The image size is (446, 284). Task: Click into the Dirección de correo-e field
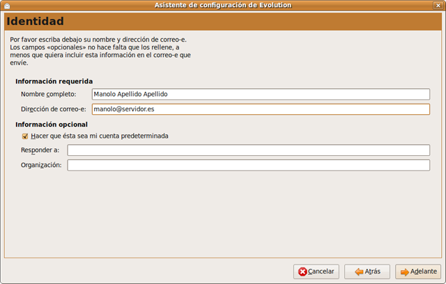(x=260, y=109)
